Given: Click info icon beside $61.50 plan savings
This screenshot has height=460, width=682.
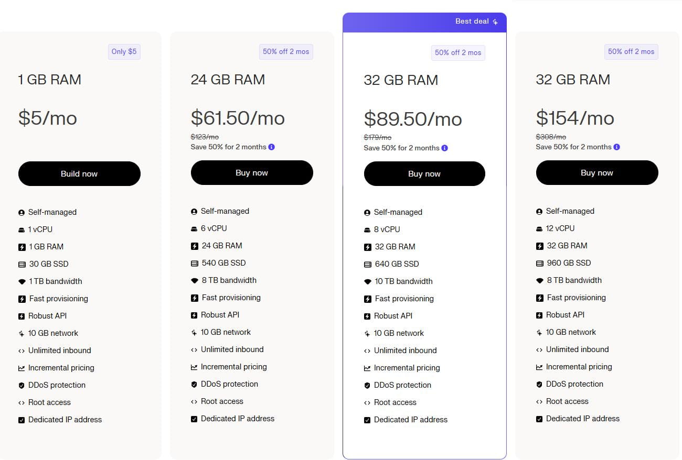Looking at the screenshot, I should point(271,147).
